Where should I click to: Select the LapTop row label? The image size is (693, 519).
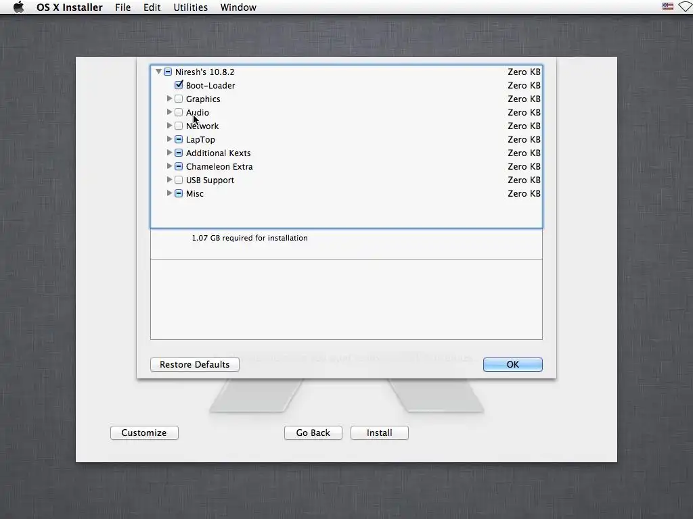[x=200, y=139]
